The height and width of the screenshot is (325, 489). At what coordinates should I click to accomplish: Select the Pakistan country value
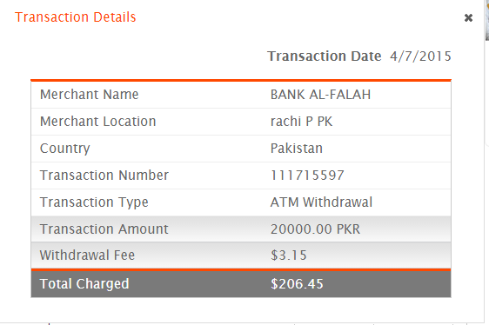coord(297,149)
